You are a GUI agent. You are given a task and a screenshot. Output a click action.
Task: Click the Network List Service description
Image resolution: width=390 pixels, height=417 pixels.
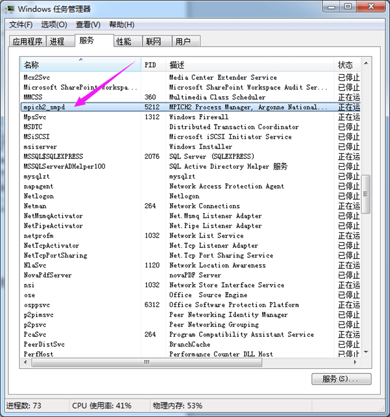[206, 236]
